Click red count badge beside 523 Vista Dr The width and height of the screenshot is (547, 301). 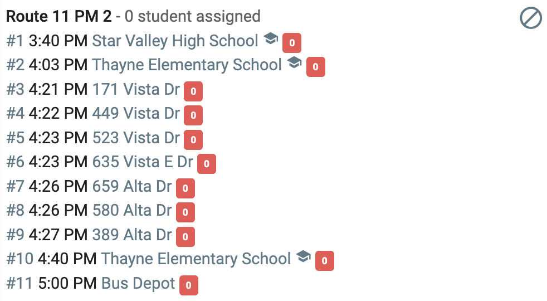193,140
